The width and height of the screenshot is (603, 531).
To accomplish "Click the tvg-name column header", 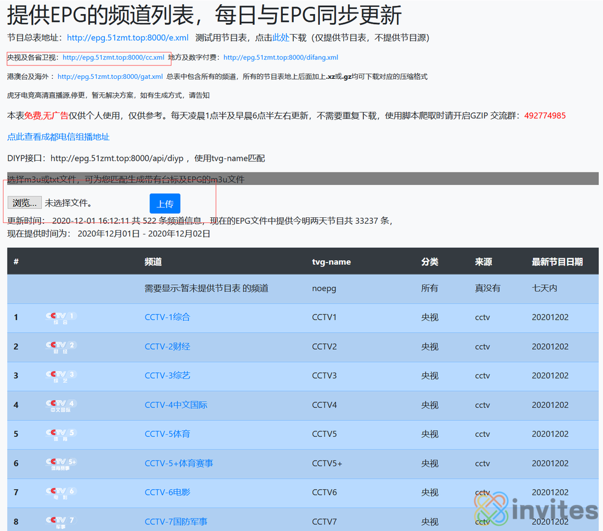I will pos(332,262).
